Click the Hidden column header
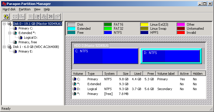Image resolution: width=214 pixels, height=112 pixels. coord(198,74)
